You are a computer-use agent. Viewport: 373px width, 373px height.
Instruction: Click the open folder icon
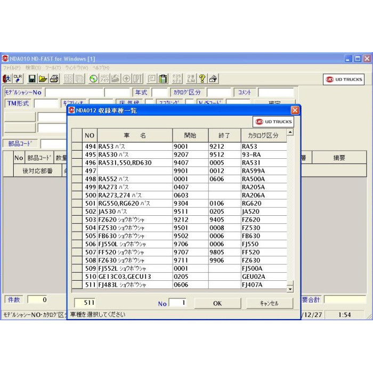click(x=43, y=78)
